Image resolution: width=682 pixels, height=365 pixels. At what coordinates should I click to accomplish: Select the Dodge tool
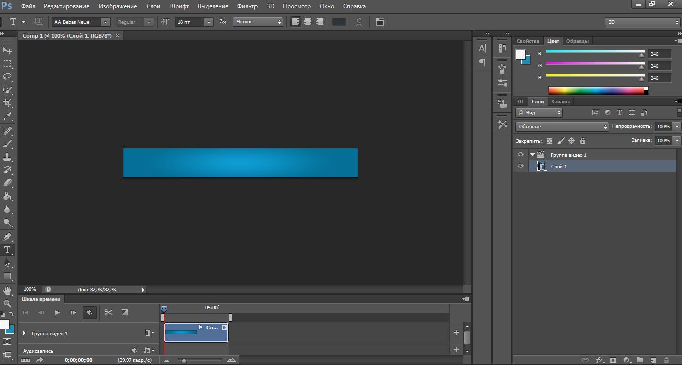click(8, 222)
